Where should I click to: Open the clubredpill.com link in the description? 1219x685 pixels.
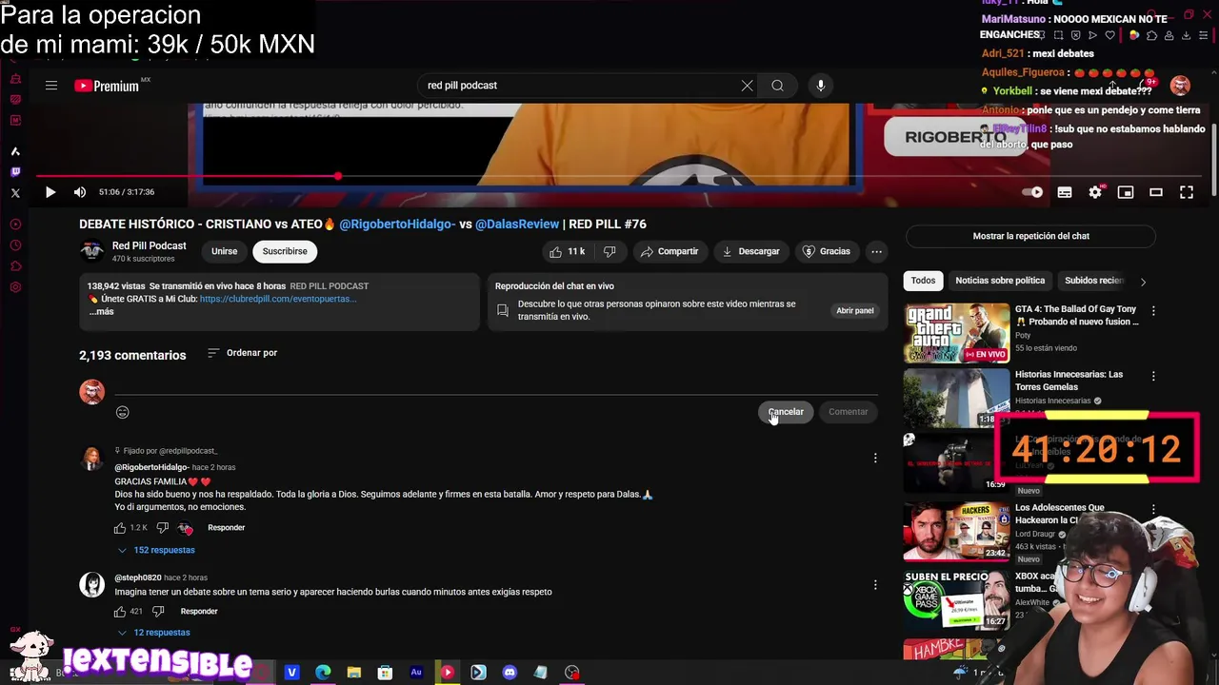pos(278,299)
